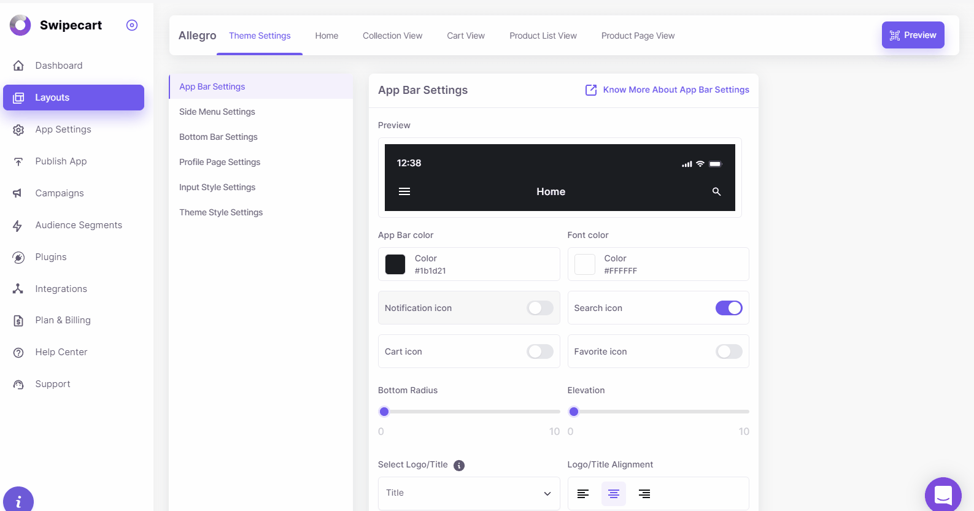Open the Select Logo/Title dropdown

(469, 493)
